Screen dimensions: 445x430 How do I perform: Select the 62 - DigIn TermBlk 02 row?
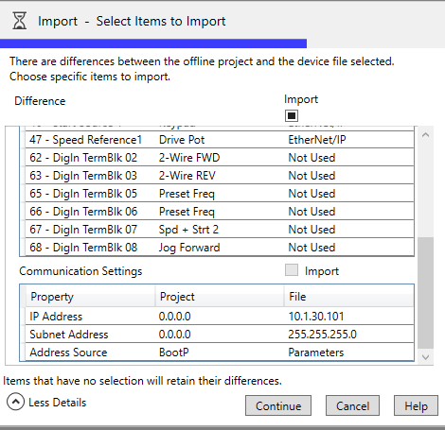point(220,158)
